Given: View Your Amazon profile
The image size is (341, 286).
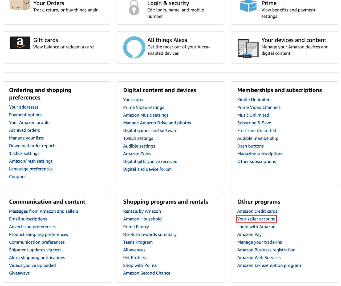Looking at the screenshot, I should (29, 122).
